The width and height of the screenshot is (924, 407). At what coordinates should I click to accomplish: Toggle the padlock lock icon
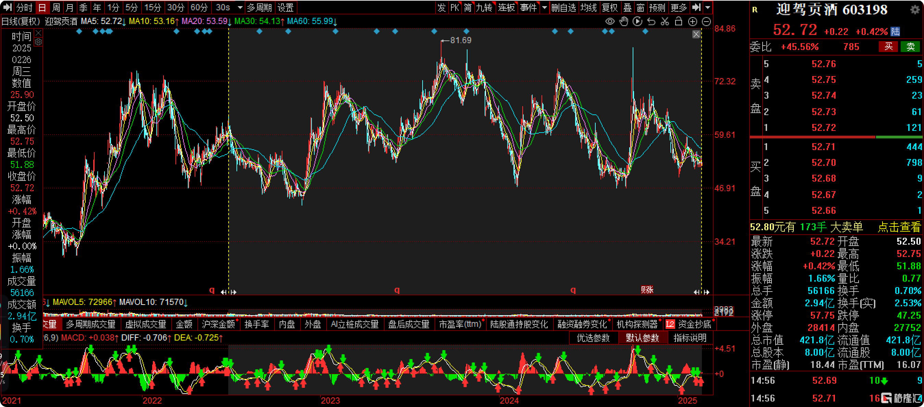(x=678, y=22)
